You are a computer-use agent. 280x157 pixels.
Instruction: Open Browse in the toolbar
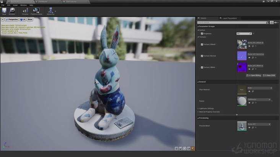12,11
